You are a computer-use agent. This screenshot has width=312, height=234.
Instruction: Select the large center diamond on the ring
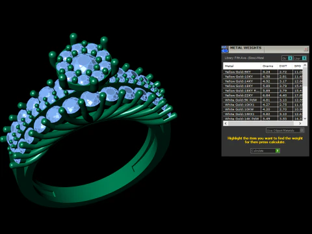point(84,62)
